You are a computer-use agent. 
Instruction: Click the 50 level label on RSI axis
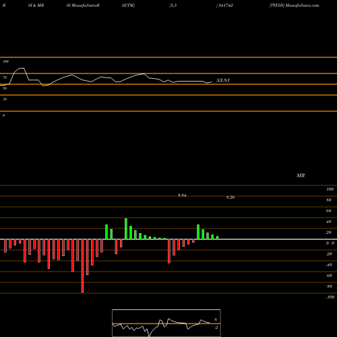tap(5, 88)
